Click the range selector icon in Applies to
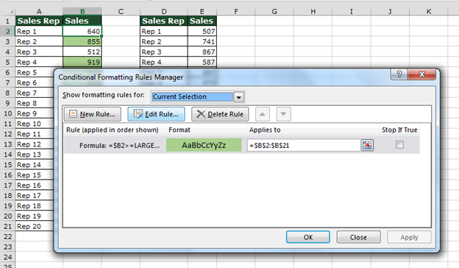 click(367, 145)
